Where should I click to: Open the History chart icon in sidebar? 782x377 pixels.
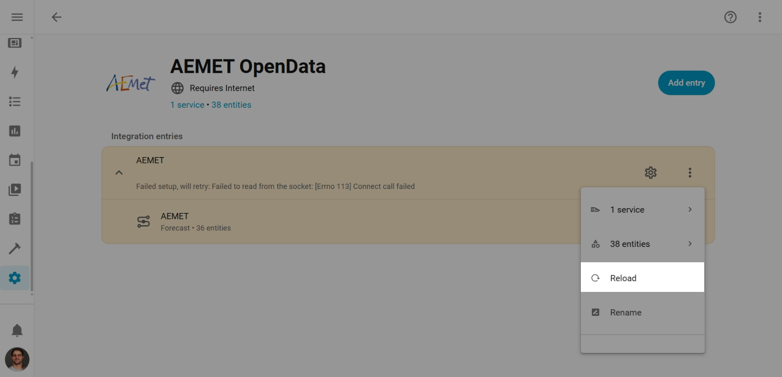pos(15,131)
